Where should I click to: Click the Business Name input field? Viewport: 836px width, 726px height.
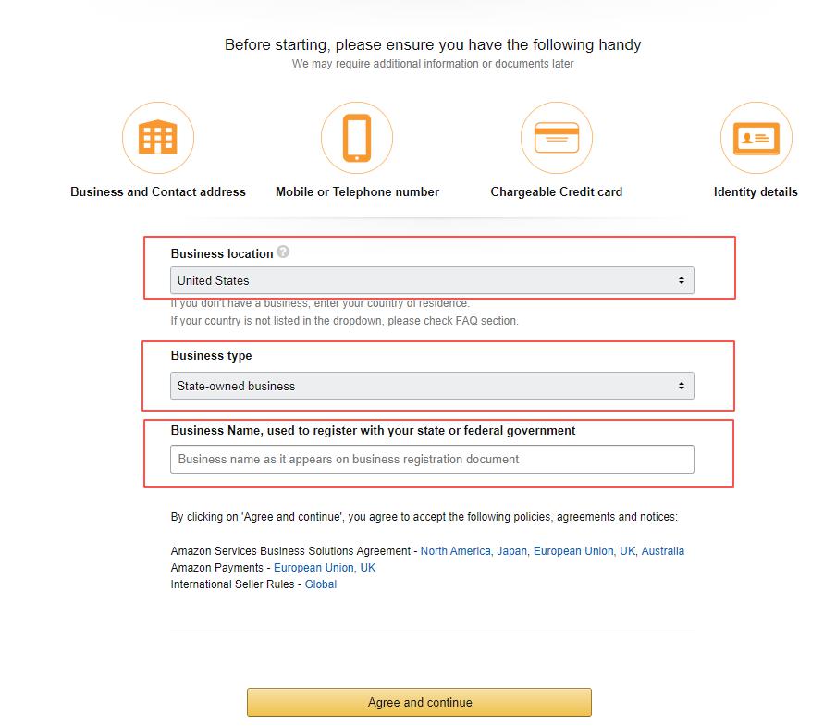point(432,459)
